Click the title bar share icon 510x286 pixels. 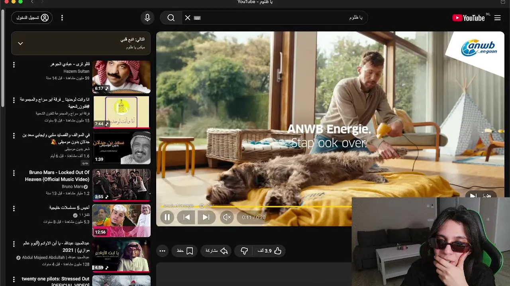[503, 2]
